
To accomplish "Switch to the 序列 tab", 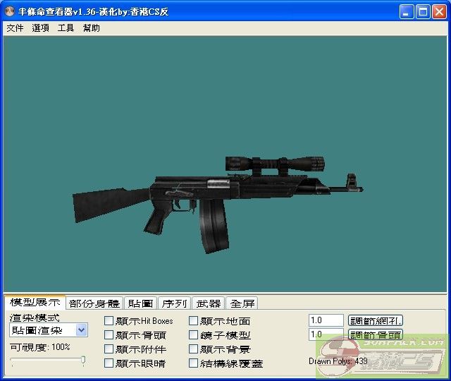I will coord(174,303).
